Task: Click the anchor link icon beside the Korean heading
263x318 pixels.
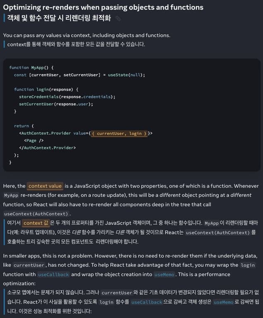Action: point(118,18)
